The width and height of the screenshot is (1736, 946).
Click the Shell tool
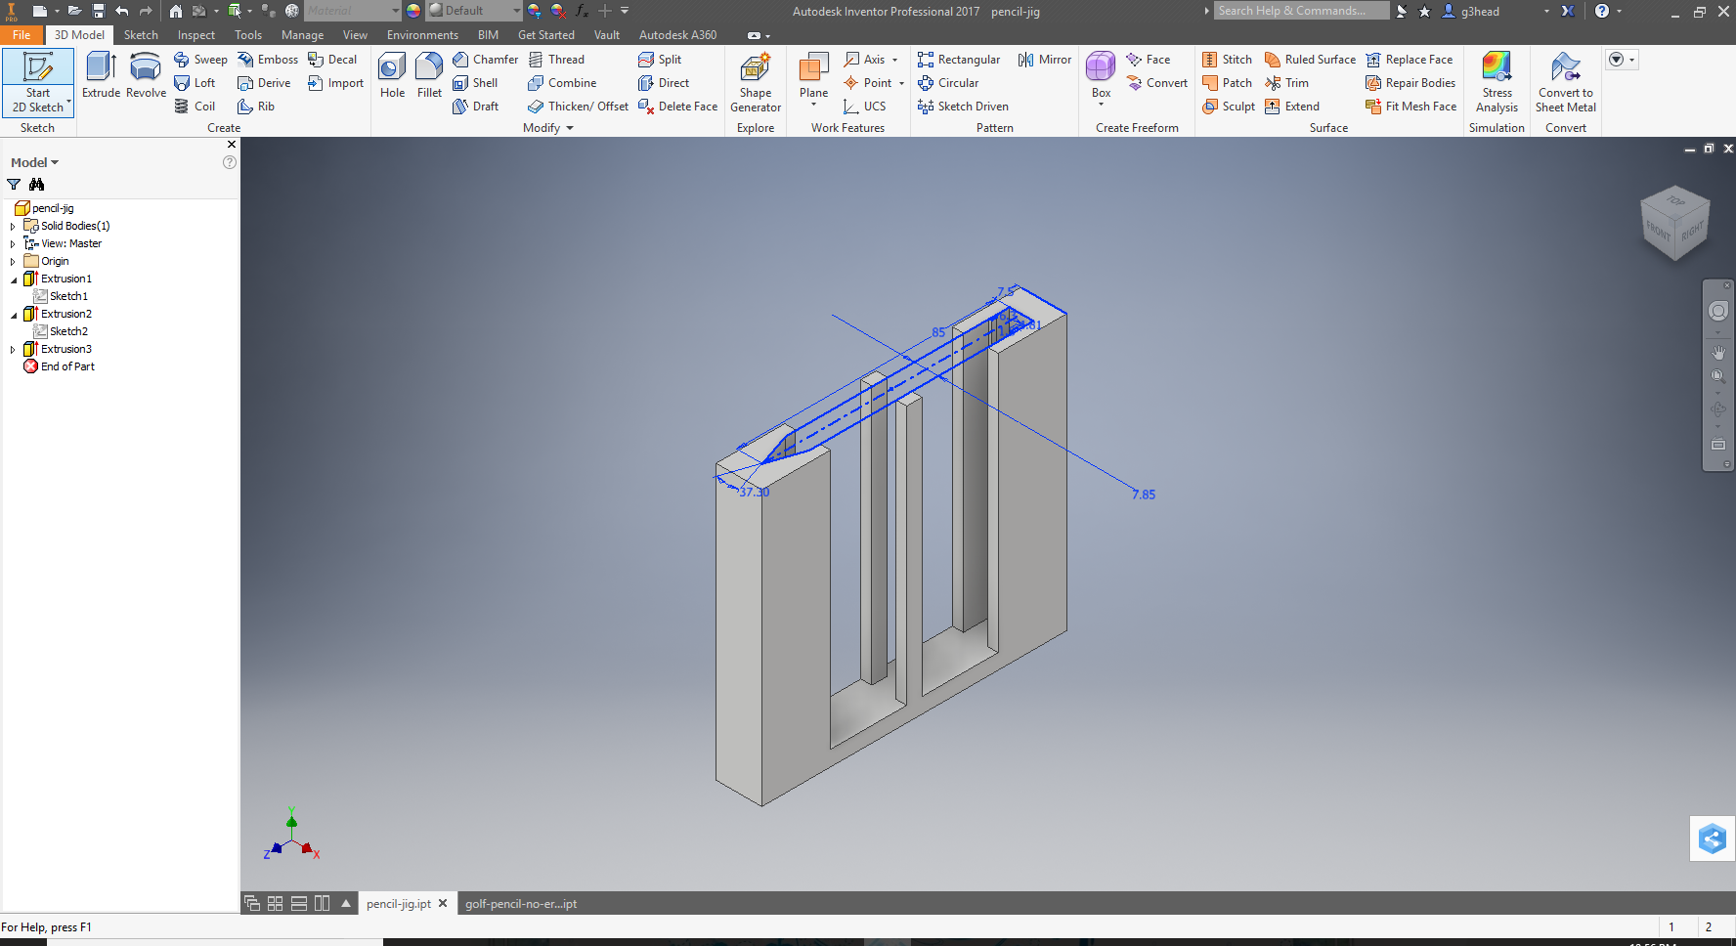click(x=478, y=83)
